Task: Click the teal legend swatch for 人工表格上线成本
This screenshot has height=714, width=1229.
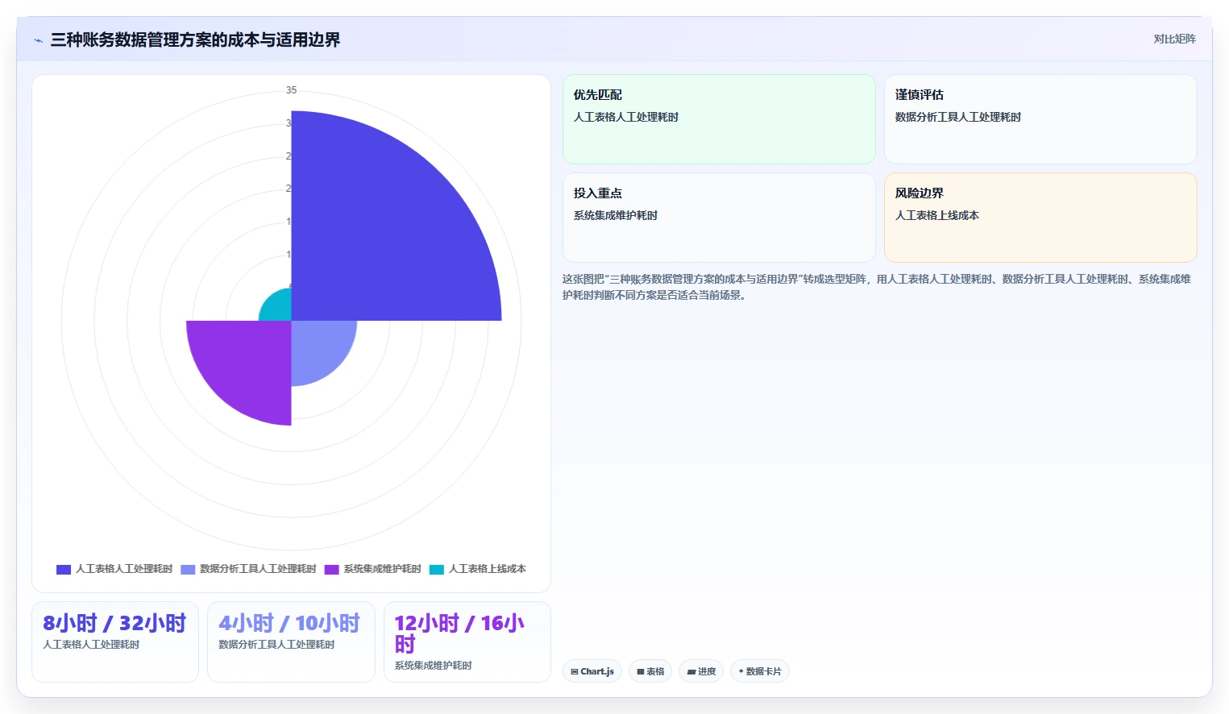Action: click(437, 569)
